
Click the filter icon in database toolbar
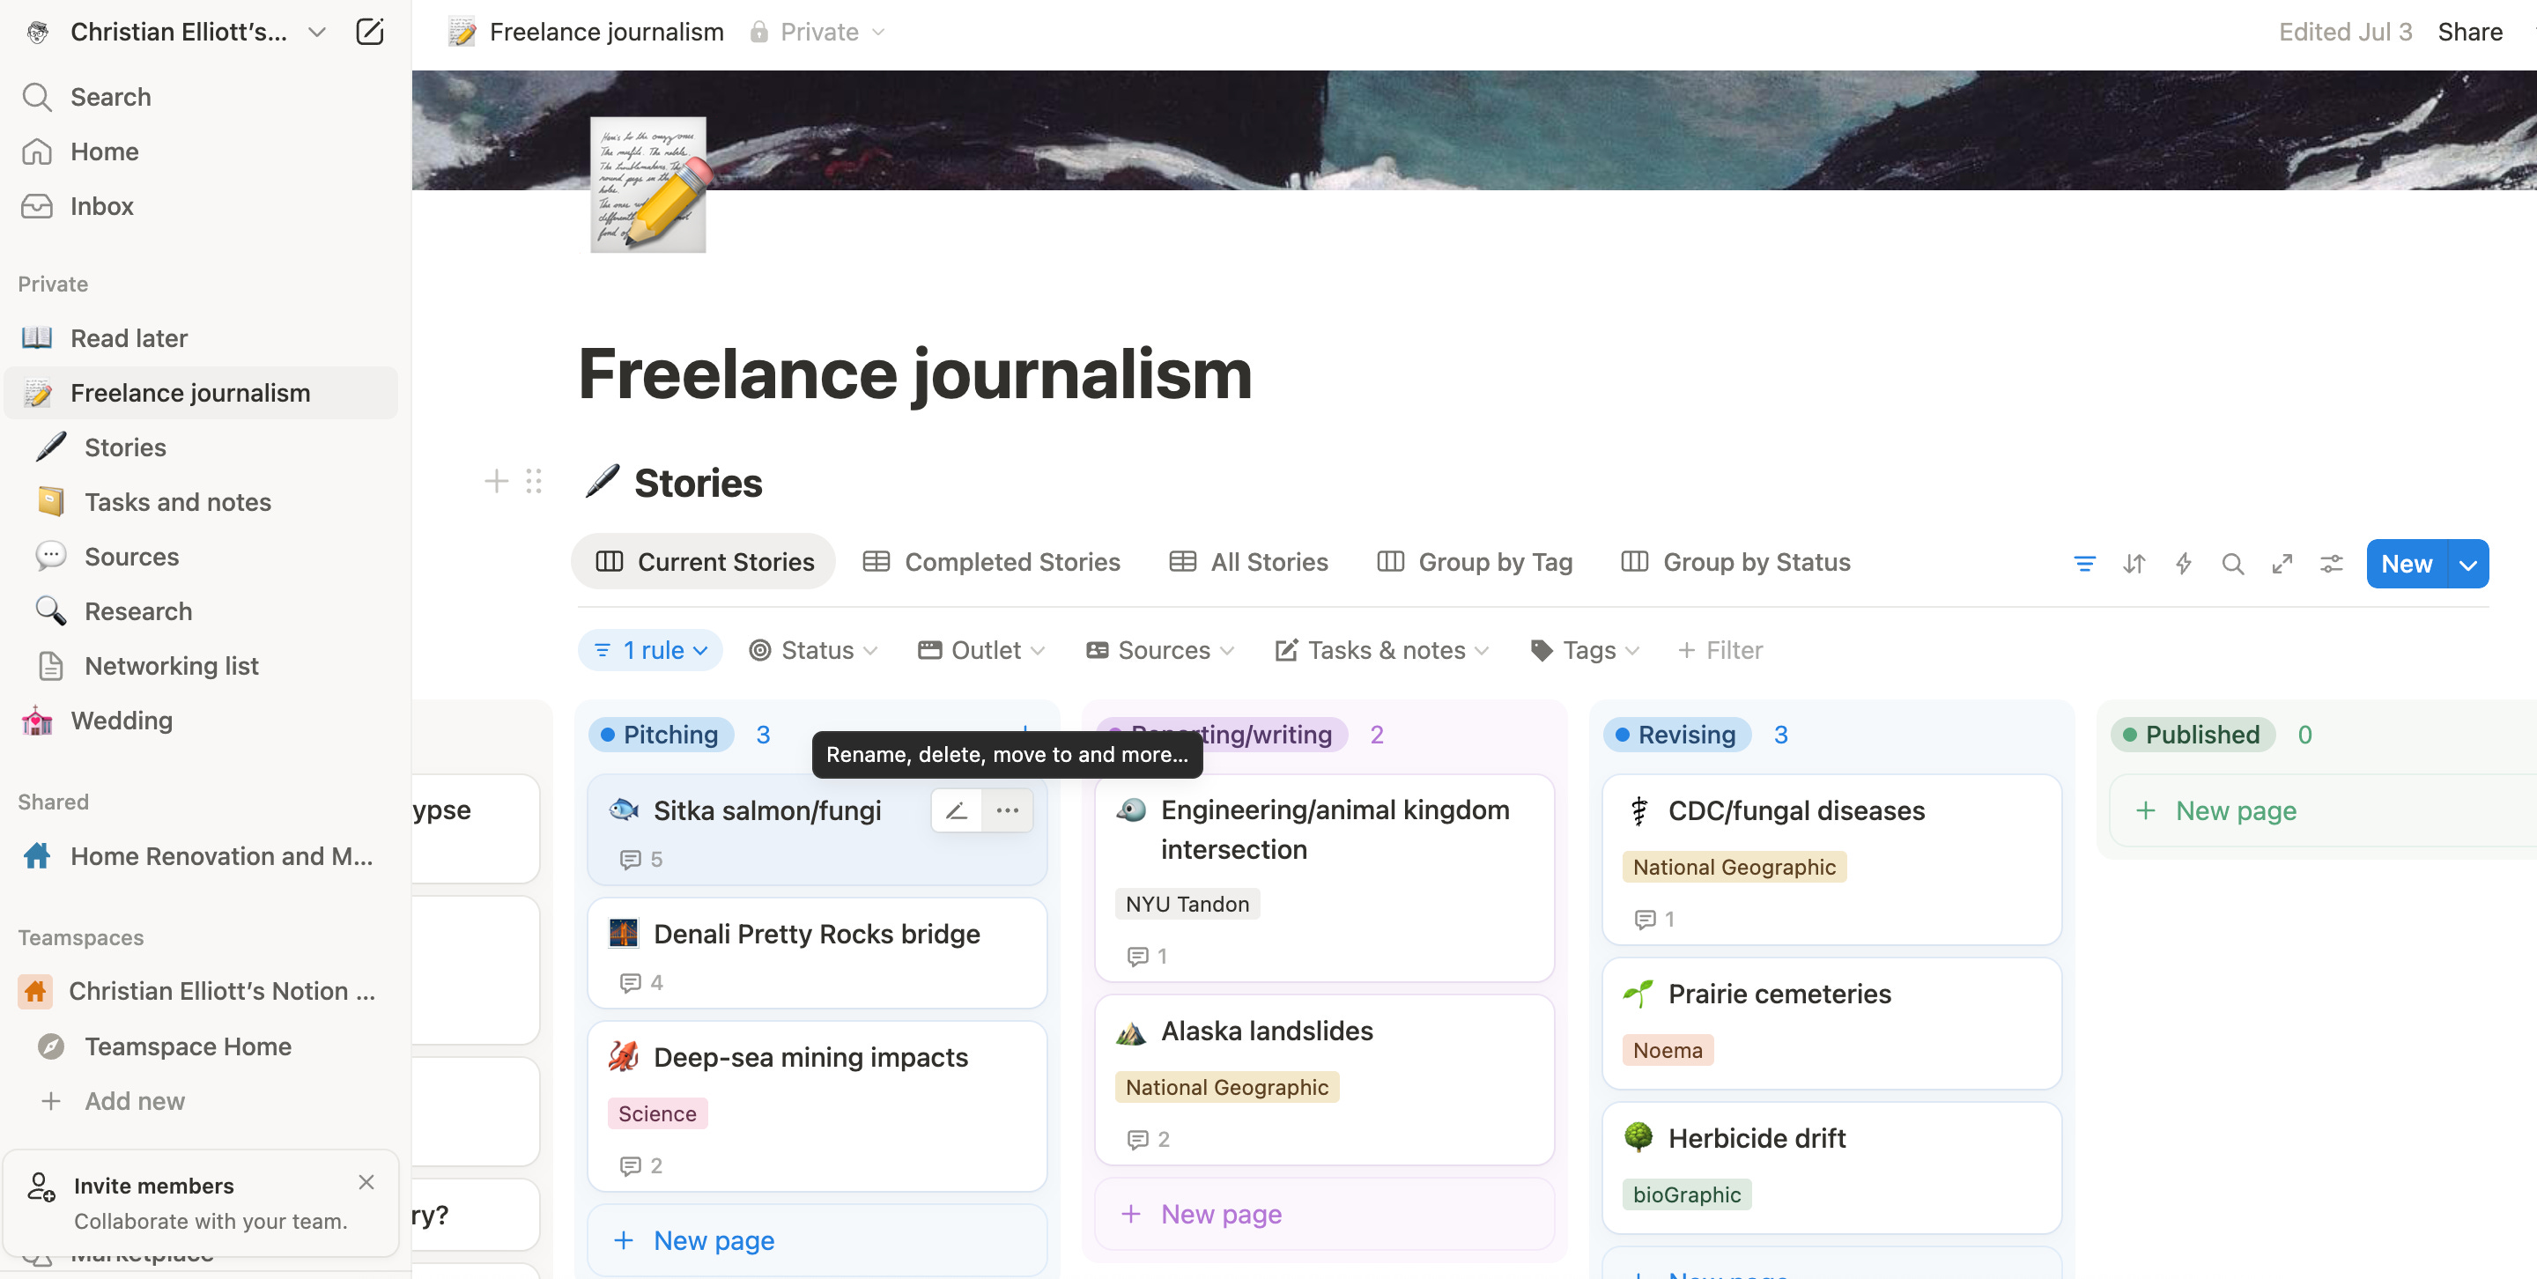point(2084,563)
